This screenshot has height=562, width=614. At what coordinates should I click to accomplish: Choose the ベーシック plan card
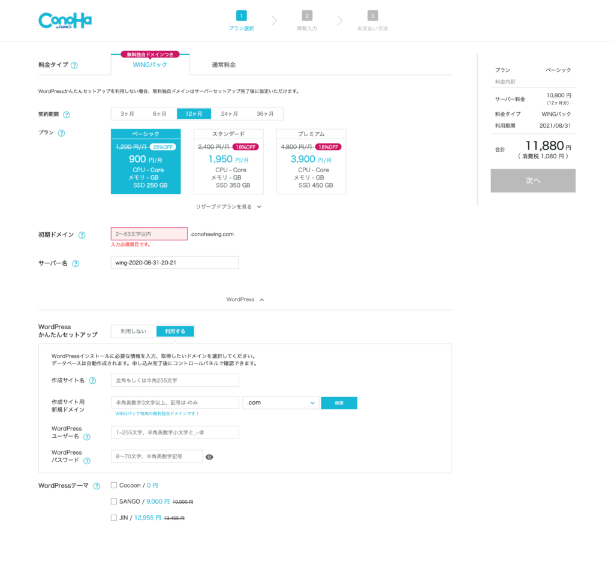pos(146,161)
